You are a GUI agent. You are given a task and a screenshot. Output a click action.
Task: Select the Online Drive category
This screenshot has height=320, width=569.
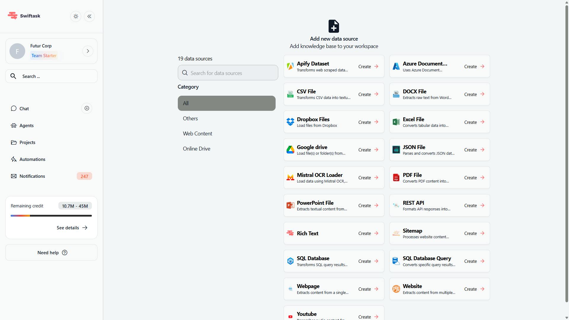tap(196, 148)
